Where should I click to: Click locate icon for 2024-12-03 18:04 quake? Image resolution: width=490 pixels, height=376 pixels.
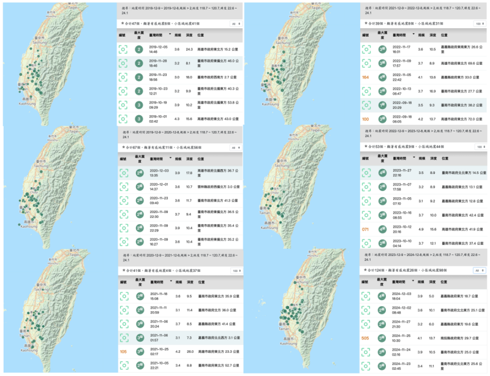(x=366, y=296)
